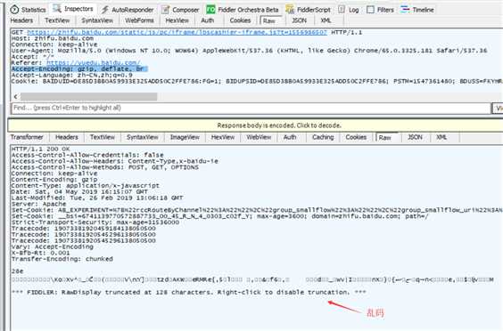Open response Headers tab
This screenshot has width=503, height=331.
[x=67, y=137]
